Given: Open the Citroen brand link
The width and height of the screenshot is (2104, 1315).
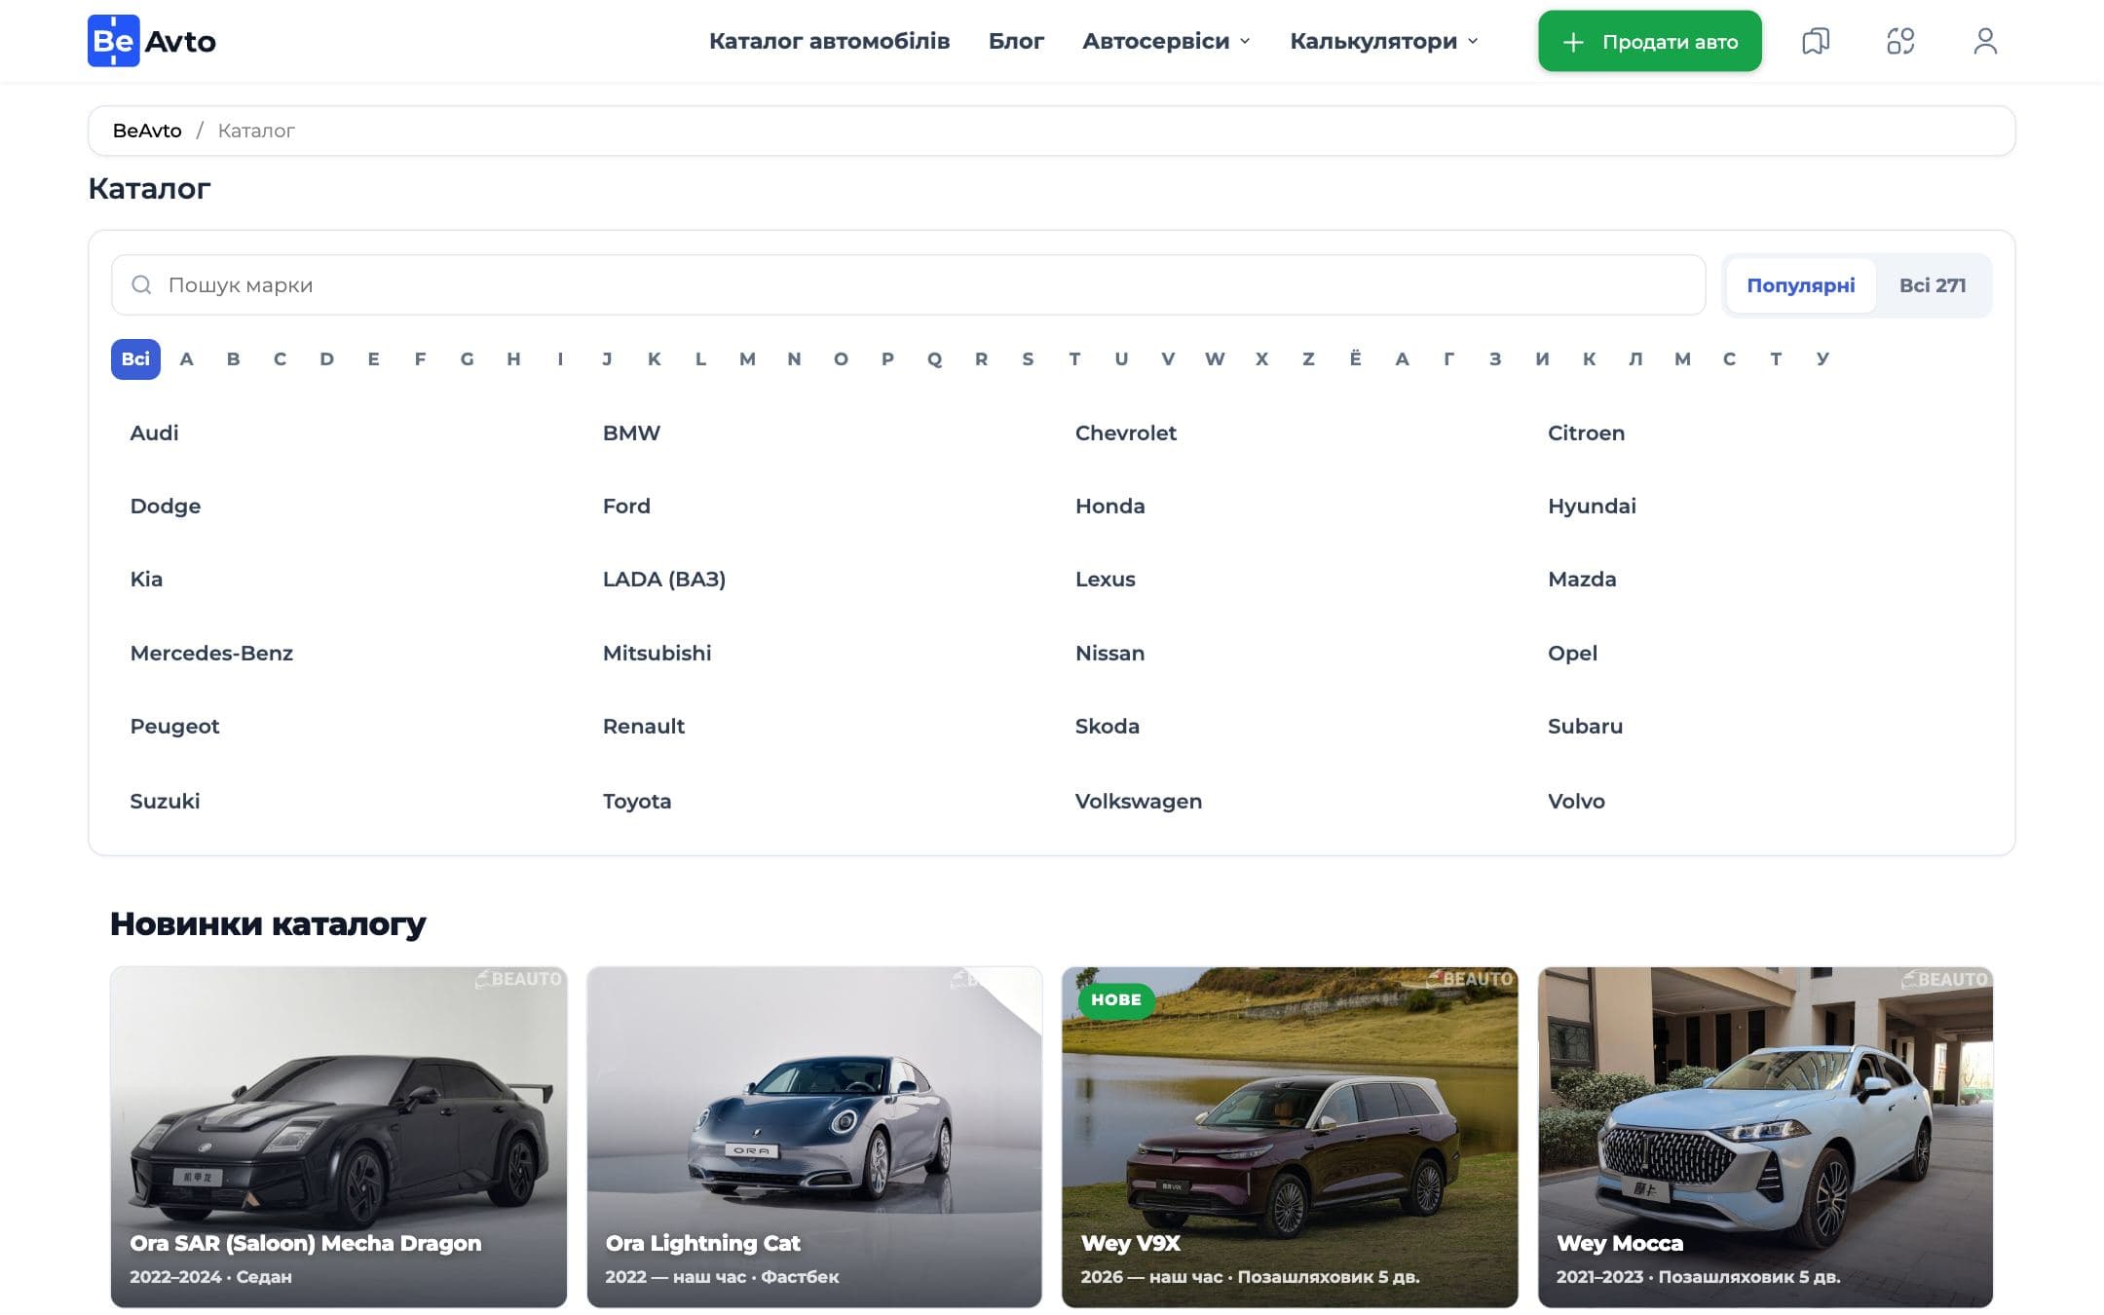Looking at the screenshot, I should pos(1586,432).
